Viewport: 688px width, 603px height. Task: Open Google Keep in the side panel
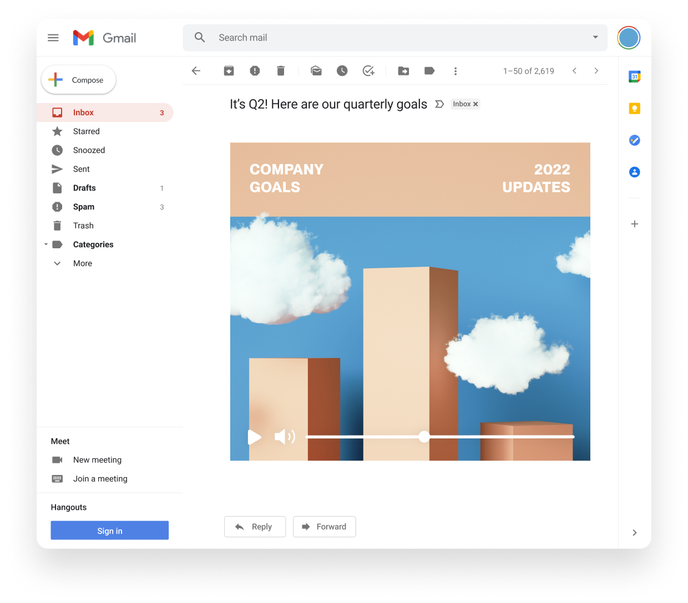[x=634, y=109]
